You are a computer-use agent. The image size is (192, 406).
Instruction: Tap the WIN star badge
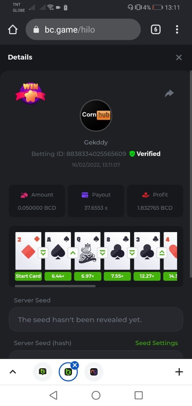coord(30,93)
